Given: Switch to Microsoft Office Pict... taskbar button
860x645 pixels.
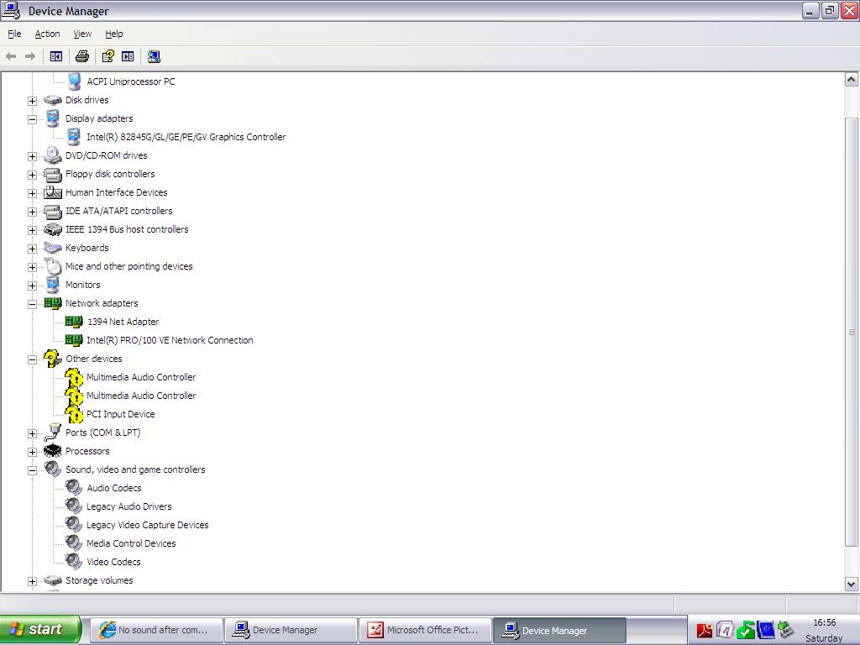Looking at the screenshot, I should click(x=424, y=630).
